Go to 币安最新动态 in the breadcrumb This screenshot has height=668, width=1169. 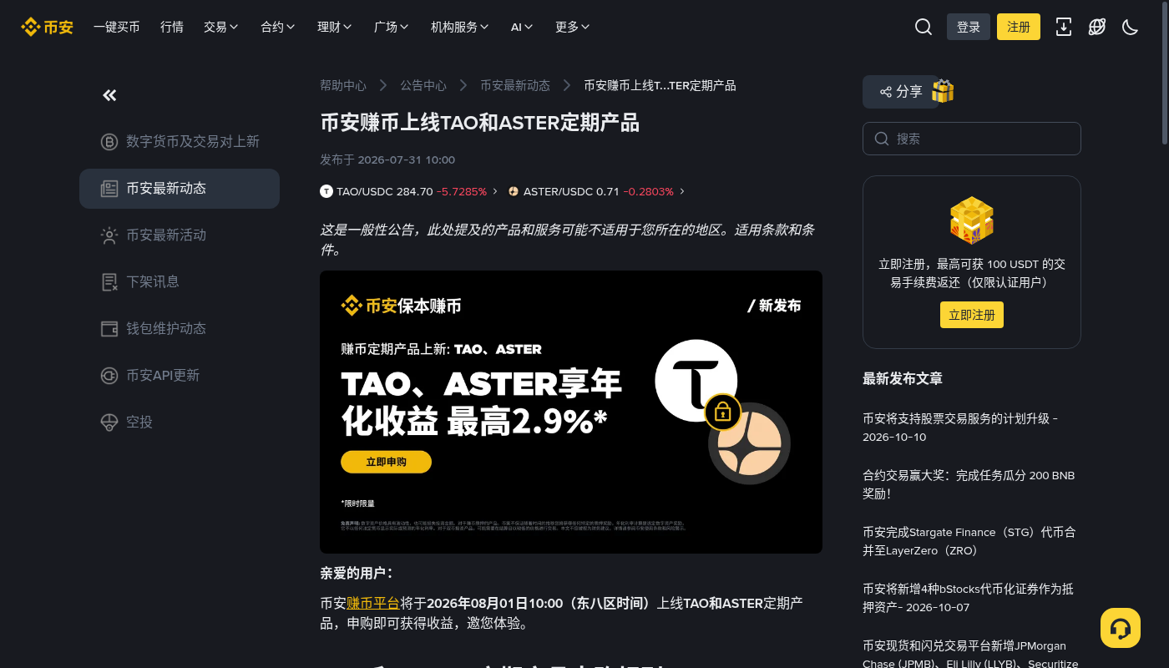515,85
